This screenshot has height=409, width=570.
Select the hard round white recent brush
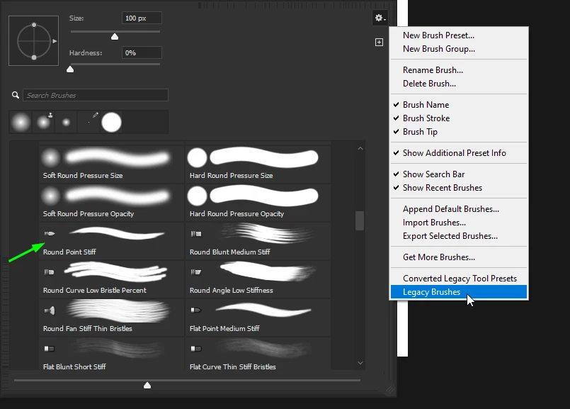coord(112,122)
